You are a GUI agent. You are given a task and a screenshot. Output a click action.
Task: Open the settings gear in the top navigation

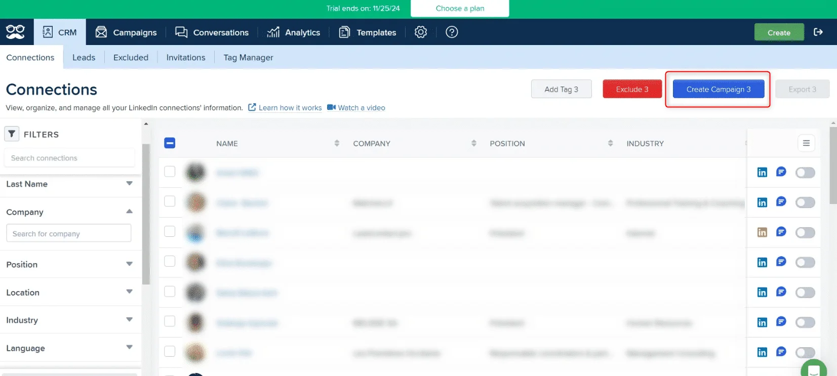click(x=421, y=32)
